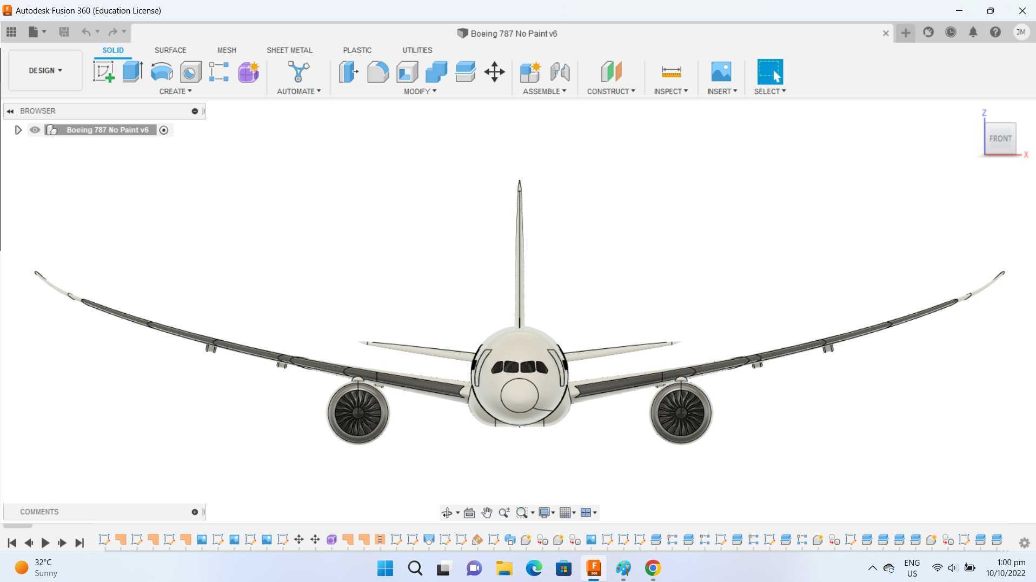Viewport: 1036px width, 582px height.
Task: Collapse the Browser panel with minus button
Action: 195,111
